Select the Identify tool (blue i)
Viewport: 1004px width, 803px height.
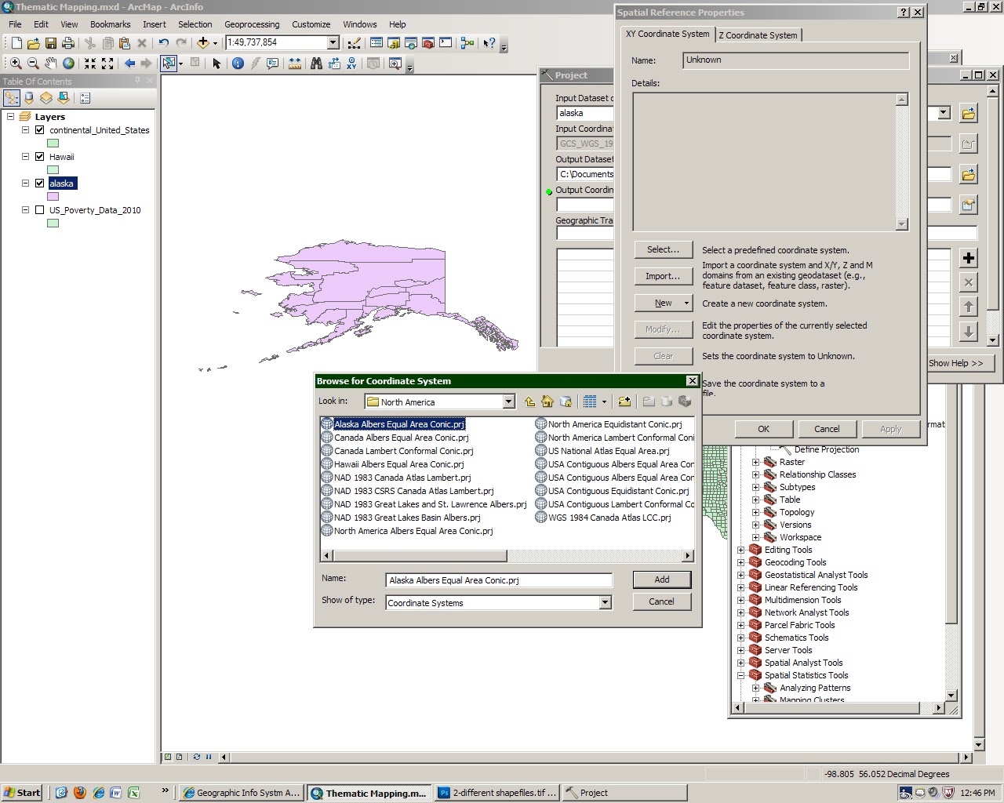(238, 64)
